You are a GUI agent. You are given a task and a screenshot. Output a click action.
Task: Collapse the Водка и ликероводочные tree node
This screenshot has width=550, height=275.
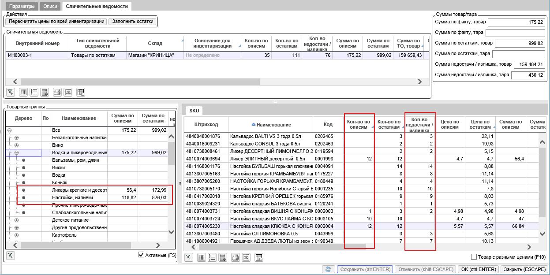(16, 153)
